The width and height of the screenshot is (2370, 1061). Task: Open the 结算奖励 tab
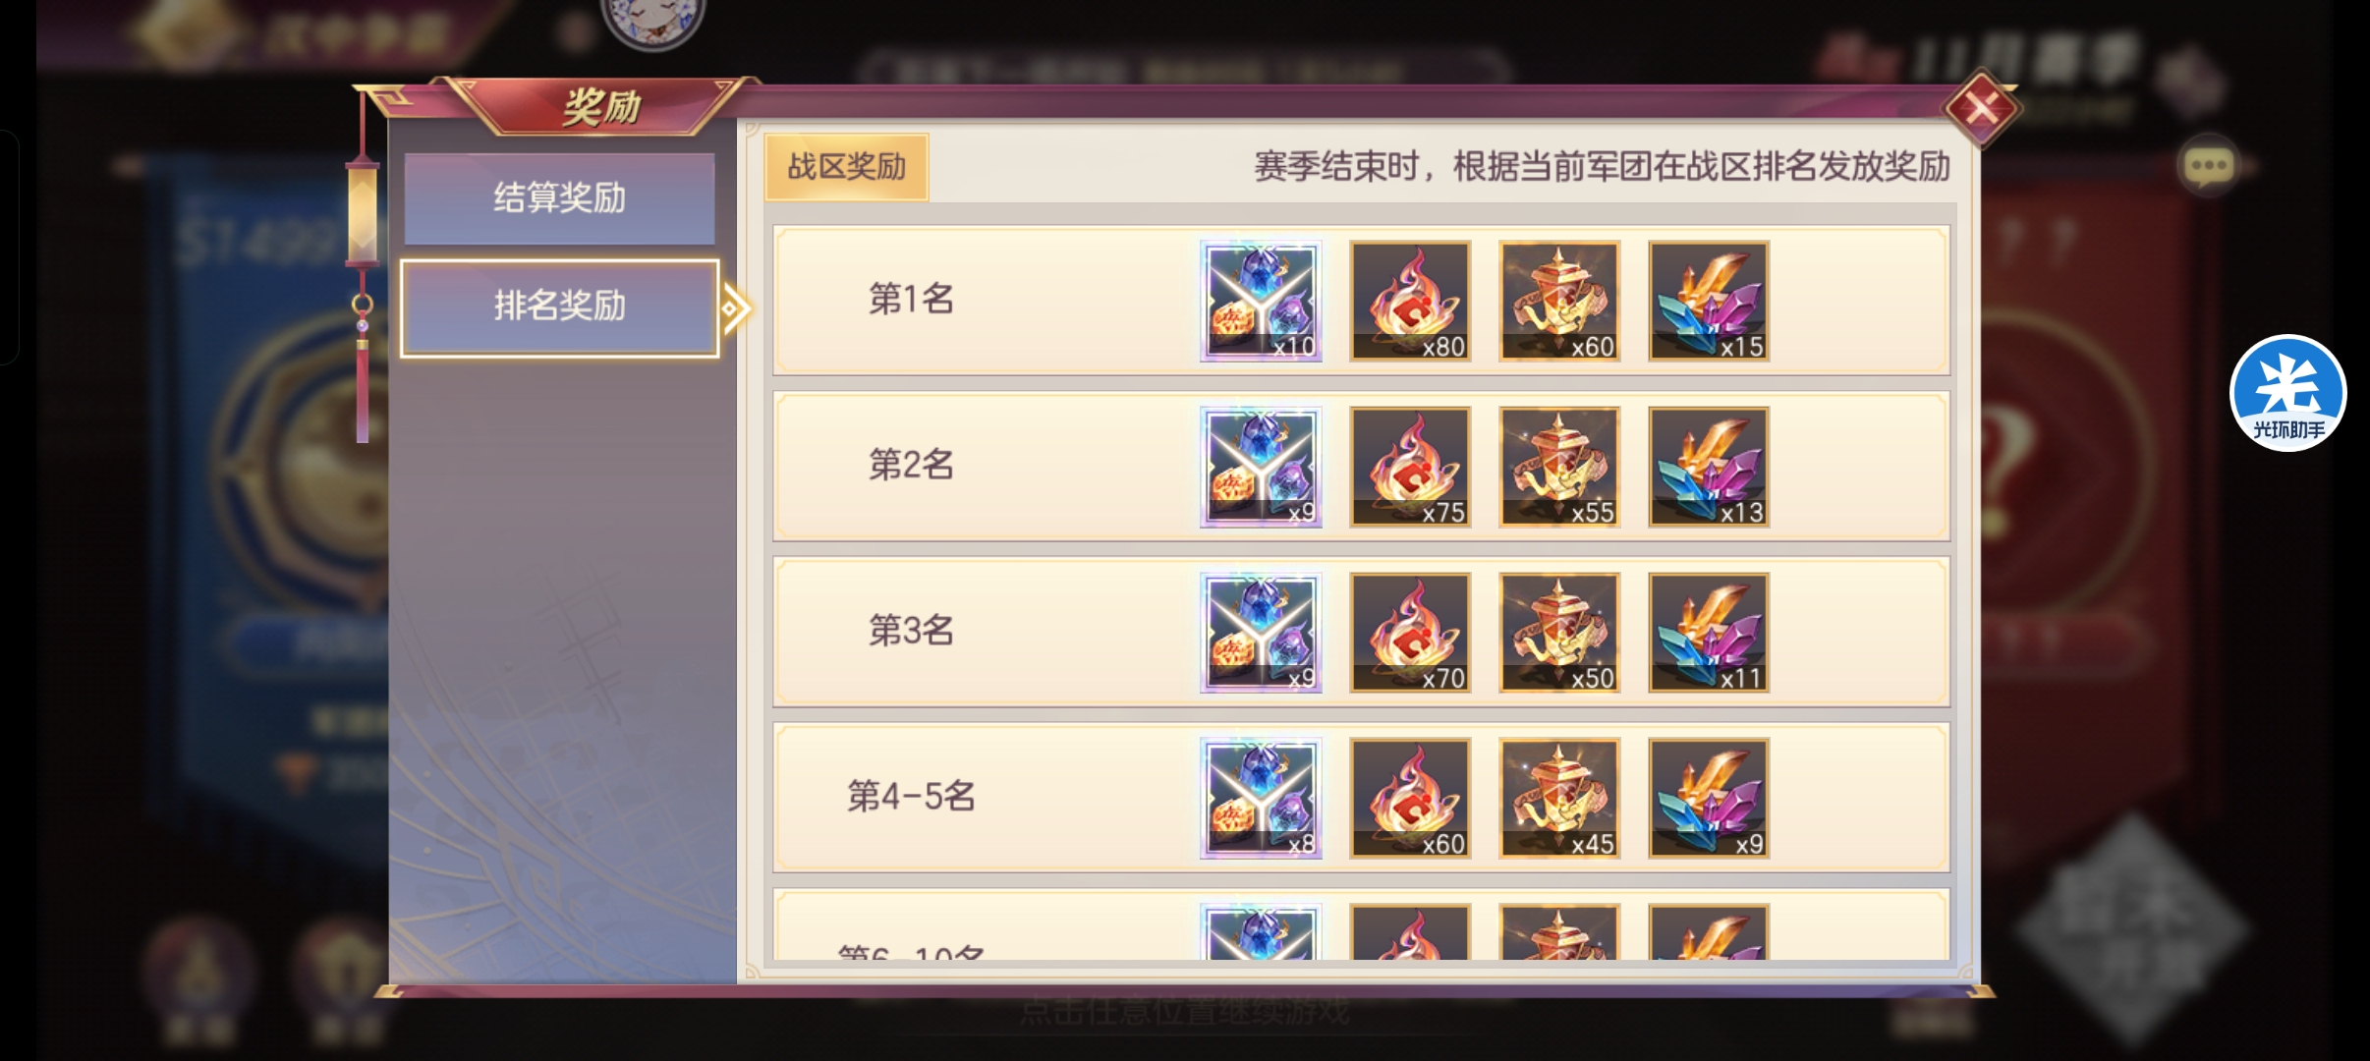(x=559, y=197)
